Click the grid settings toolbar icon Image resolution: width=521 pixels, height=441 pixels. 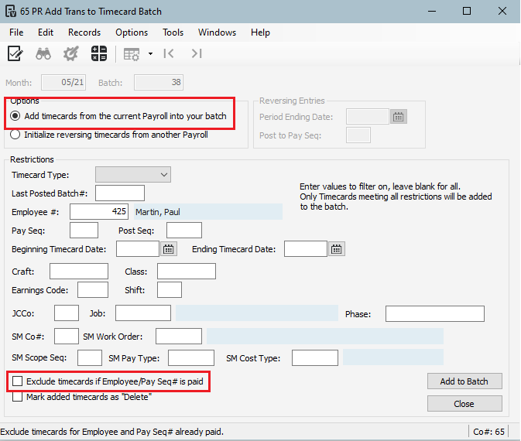(x=132, y=54)
